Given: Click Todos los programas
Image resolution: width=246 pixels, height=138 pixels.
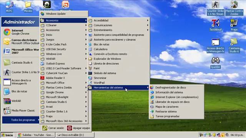Looking at the screenshot, I should click(x=21, y=120).
